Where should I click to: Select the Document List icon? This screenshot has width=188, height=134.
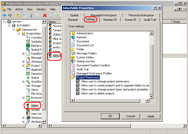(73, 45)
